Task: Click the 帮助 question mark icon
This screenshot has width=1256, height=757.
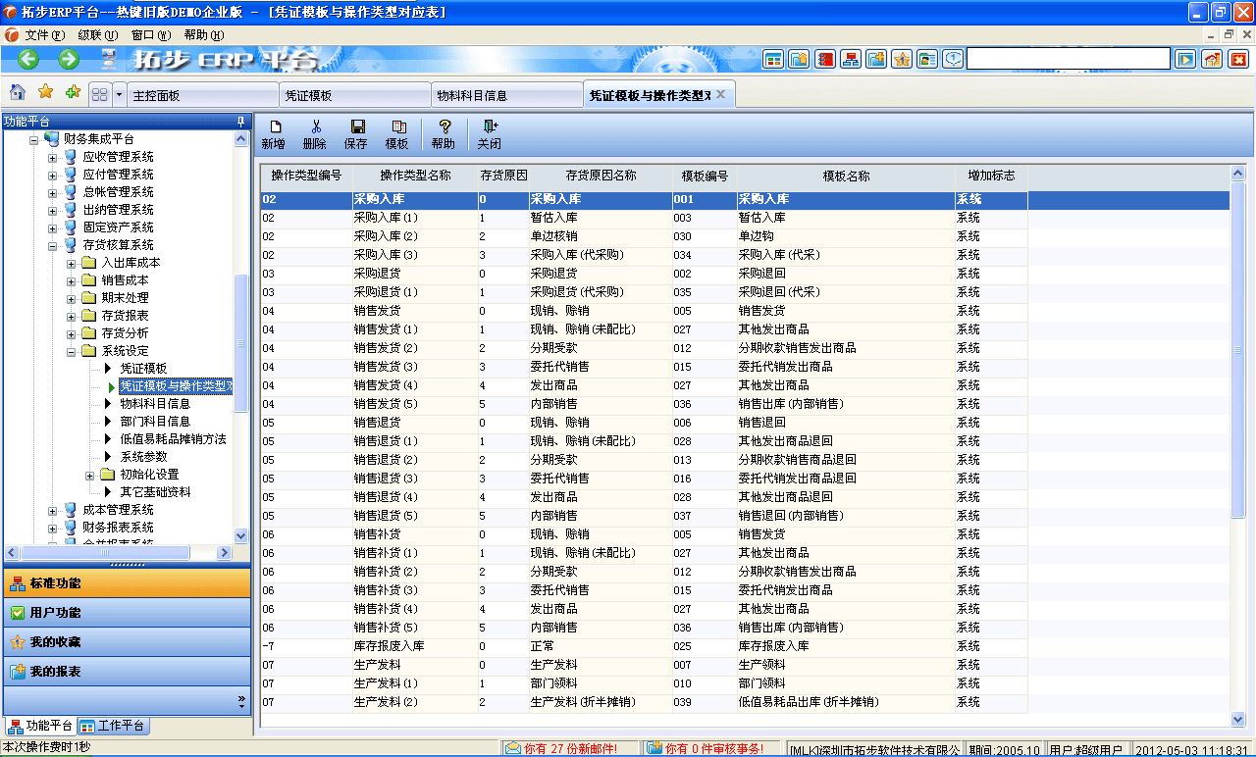Action: click(444, 133)
